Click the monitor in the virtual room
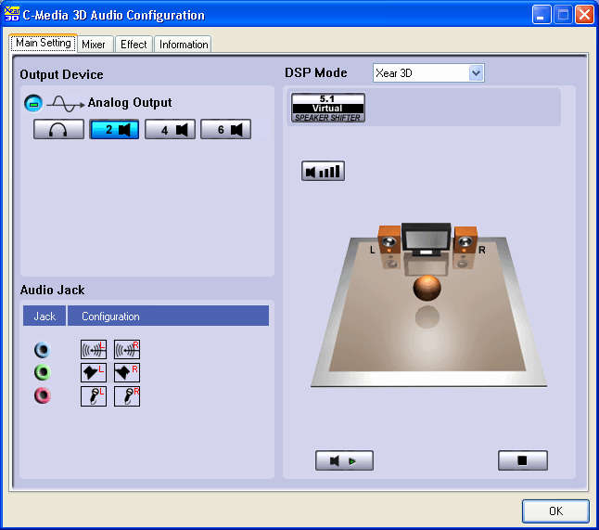 tap(427, 239)
